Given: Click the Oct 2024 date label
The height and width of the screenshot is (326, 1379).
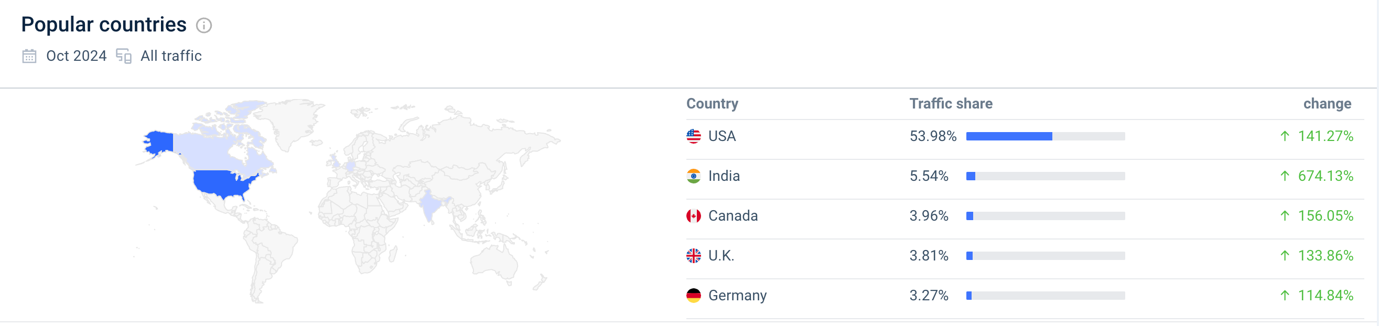Looking at the screenshot, I should tap(77, 56).
